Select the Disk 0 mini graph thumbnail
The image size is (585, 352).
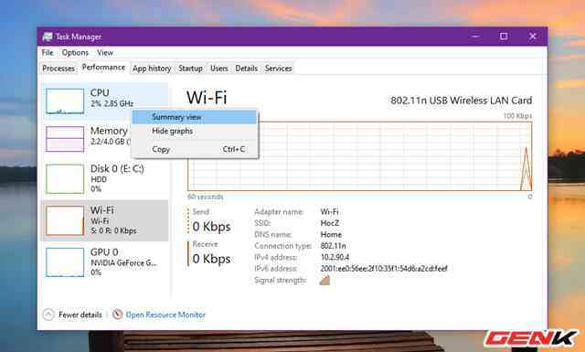(65, 179)
